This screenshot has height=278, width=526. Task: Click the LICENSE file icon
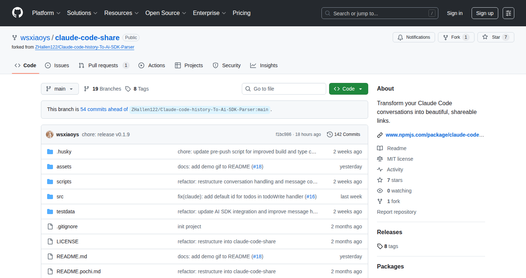pyautogui.click(x=50, y=241)
